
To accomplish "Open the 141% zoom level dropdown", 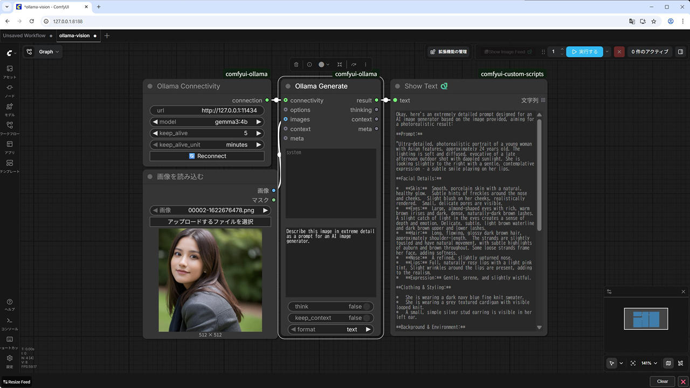I will pyautogui.click(x=650, y=363).
